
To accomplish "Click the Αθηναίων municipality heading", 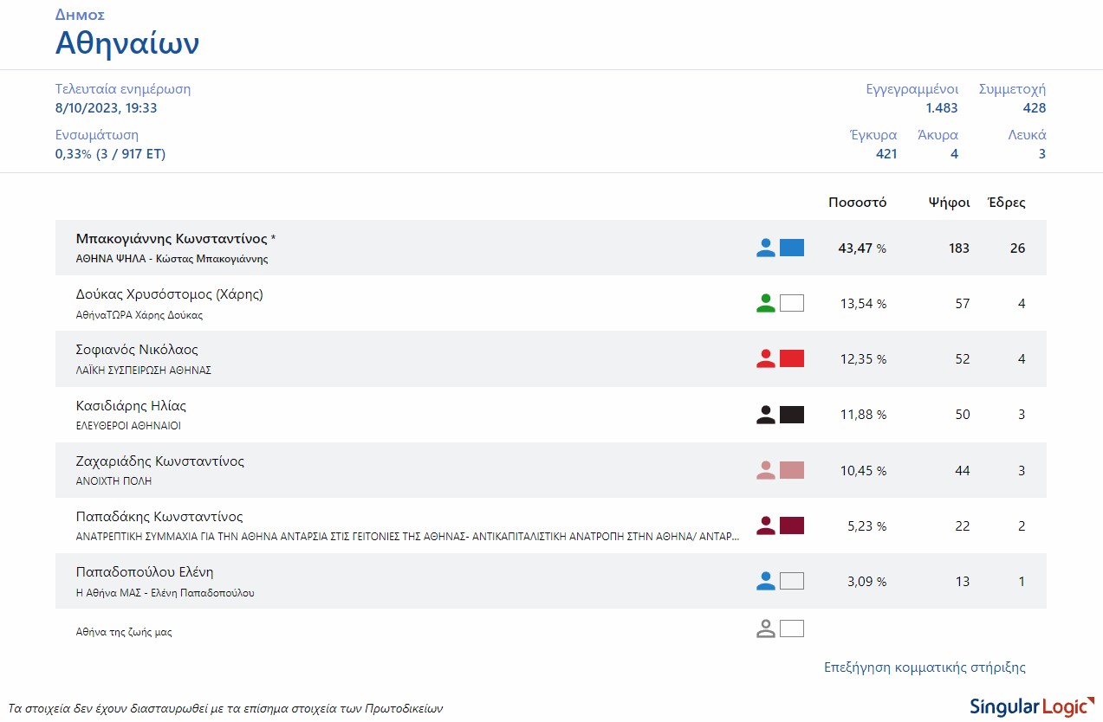I will tap(127, 42).
